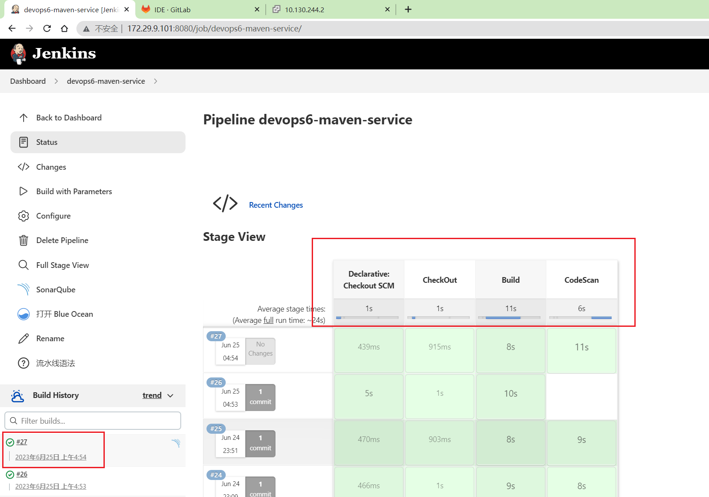Open the Full Stage View

[x=62, y=265]
